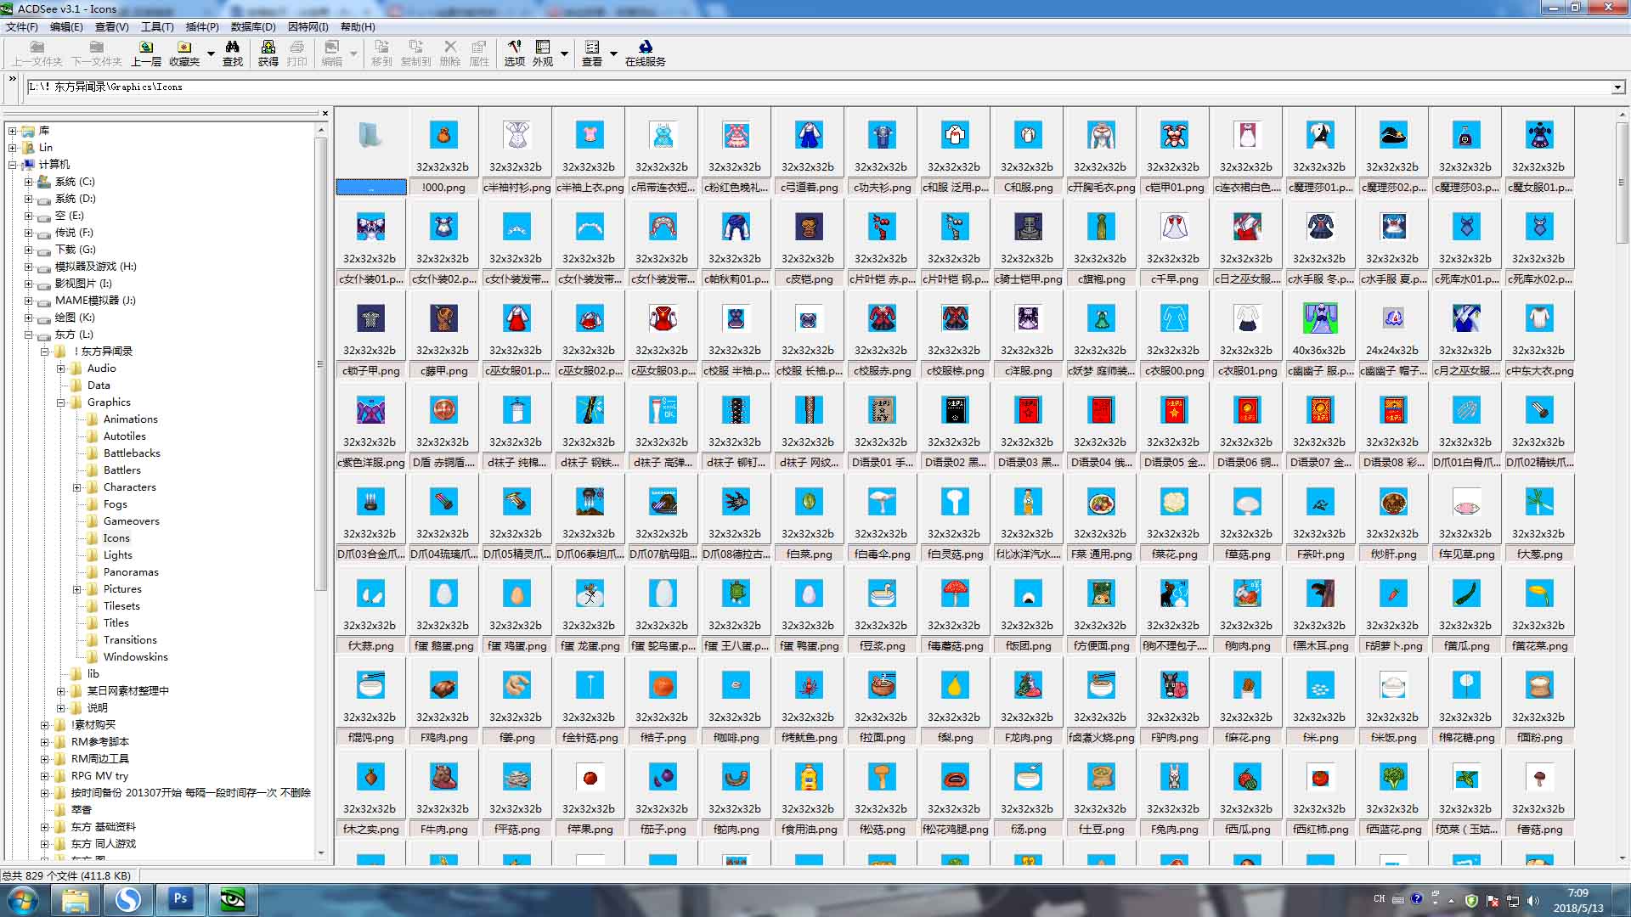Click the 外观 (appearance) toolbar icon
1631x917 pixels.
(543, 53)
